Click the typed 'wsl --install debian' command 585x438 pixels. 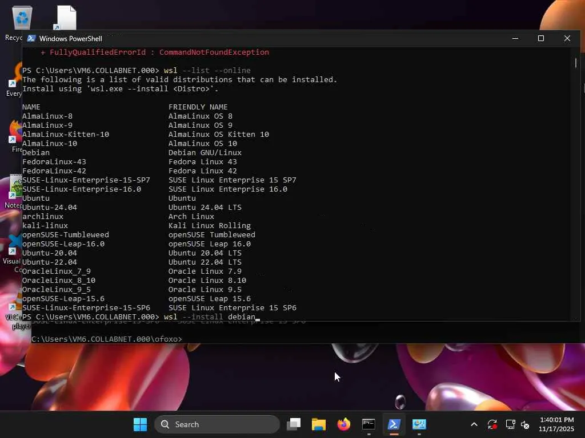209,317
